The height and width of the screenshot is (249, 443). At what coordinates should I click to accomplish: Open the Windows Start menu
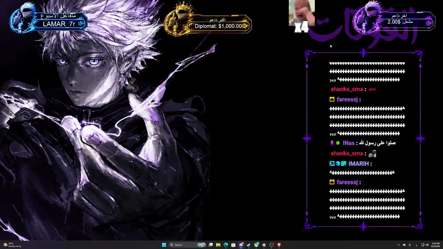[x=164, y=245]
